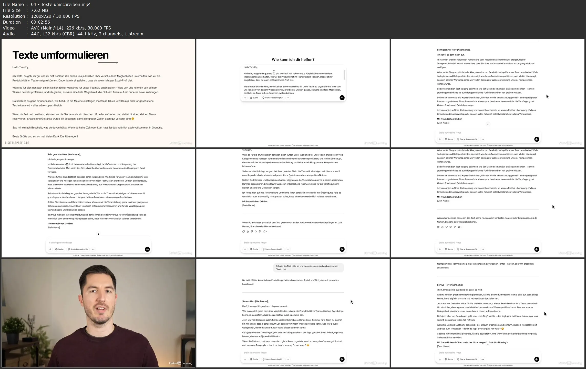Screen dimensions: 586x369
Task: Open three-dot menu in the frame topped by 'verfügen.'
Action: [x=288, y=249]
